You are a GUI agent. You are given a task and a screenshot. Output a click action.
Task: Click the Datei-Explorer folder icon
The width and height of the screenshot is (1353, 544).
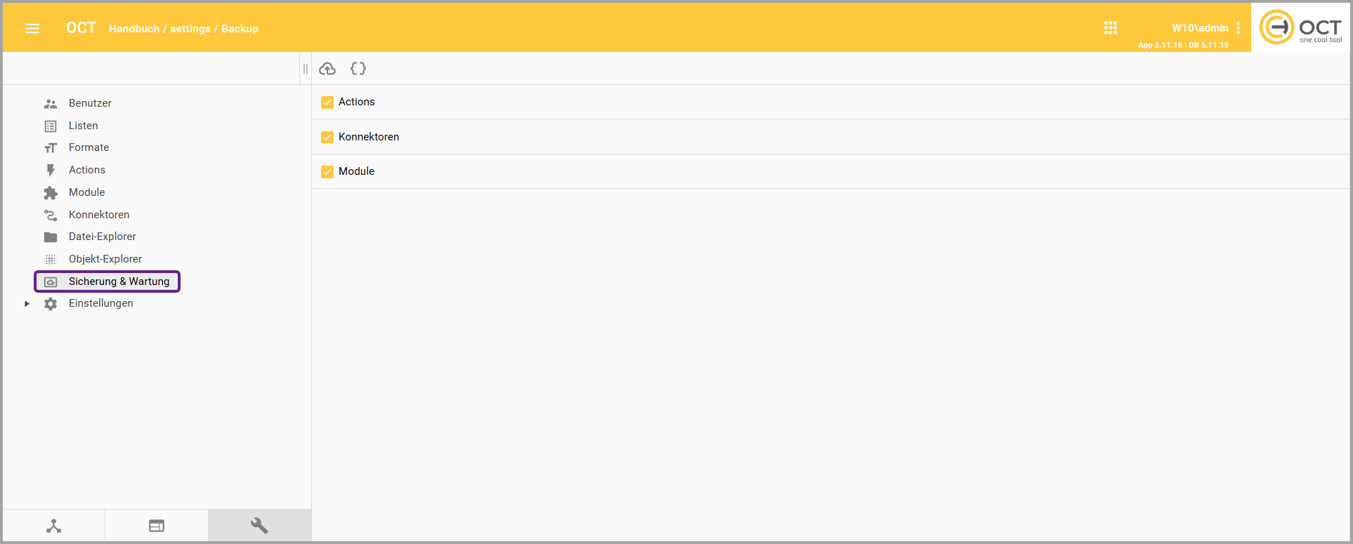pos(51,237)
